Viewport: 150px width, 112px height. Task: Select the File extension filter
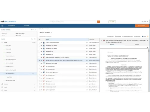pos(18,73)
